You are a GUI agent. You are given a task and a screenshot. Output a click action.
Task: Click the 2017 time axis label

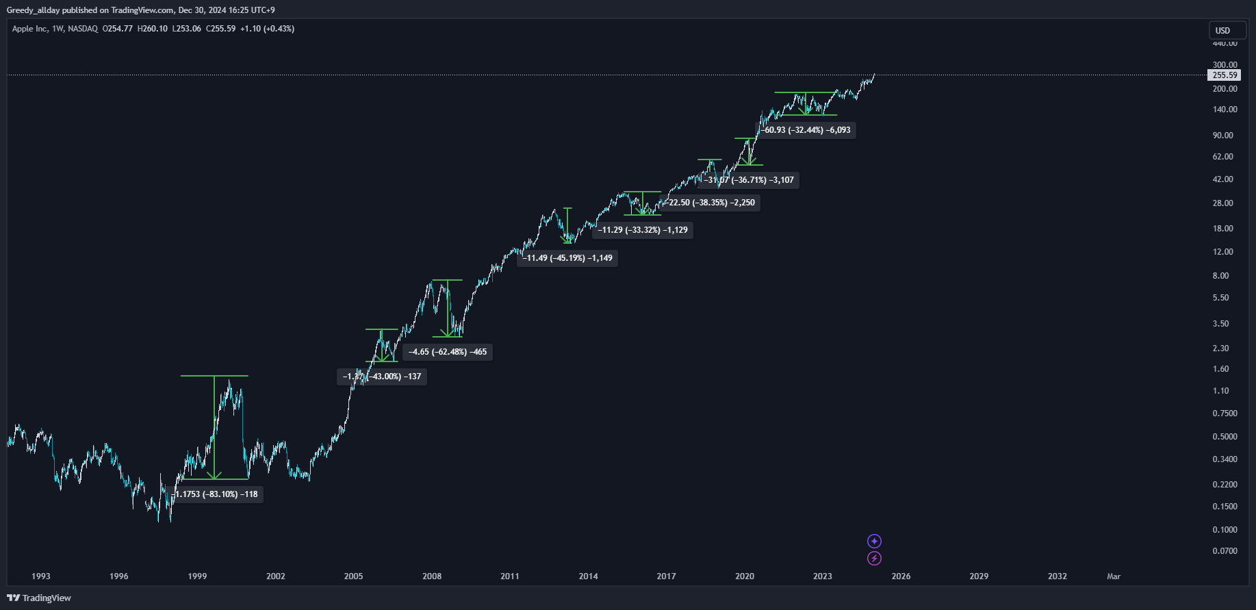(667, 576)
